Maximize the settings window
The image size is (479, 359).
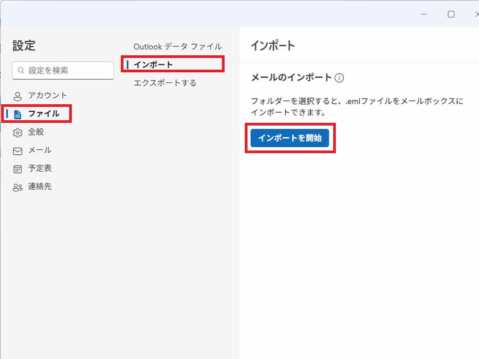pos(451,14)
